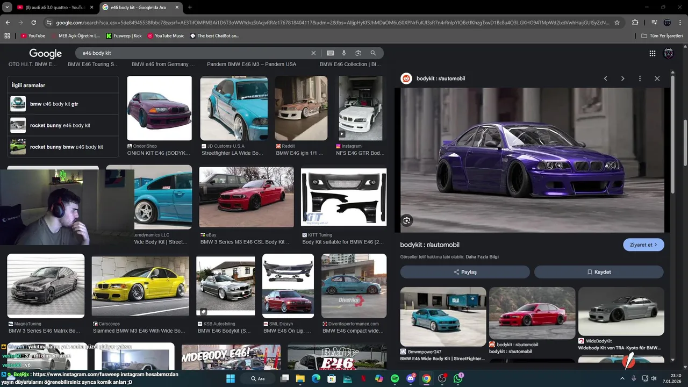Open Discord from the taskbar

coord(411,378)
